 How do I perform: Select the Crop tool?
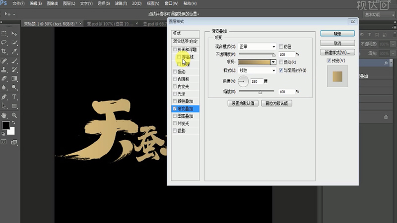(x=4, y=52)
